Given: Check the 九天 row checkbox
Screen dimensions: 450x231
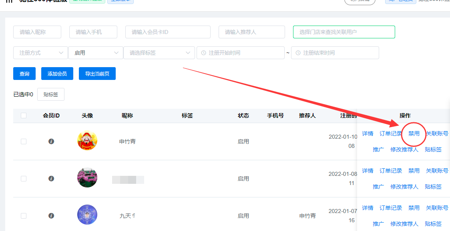Looking at the screenshot, I should [x=24, y=215].
